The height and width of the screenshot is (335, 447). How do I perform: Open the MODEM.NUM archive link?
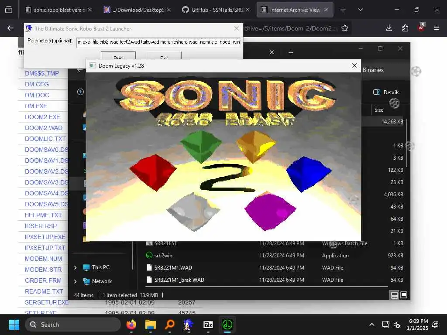(43, 259)
